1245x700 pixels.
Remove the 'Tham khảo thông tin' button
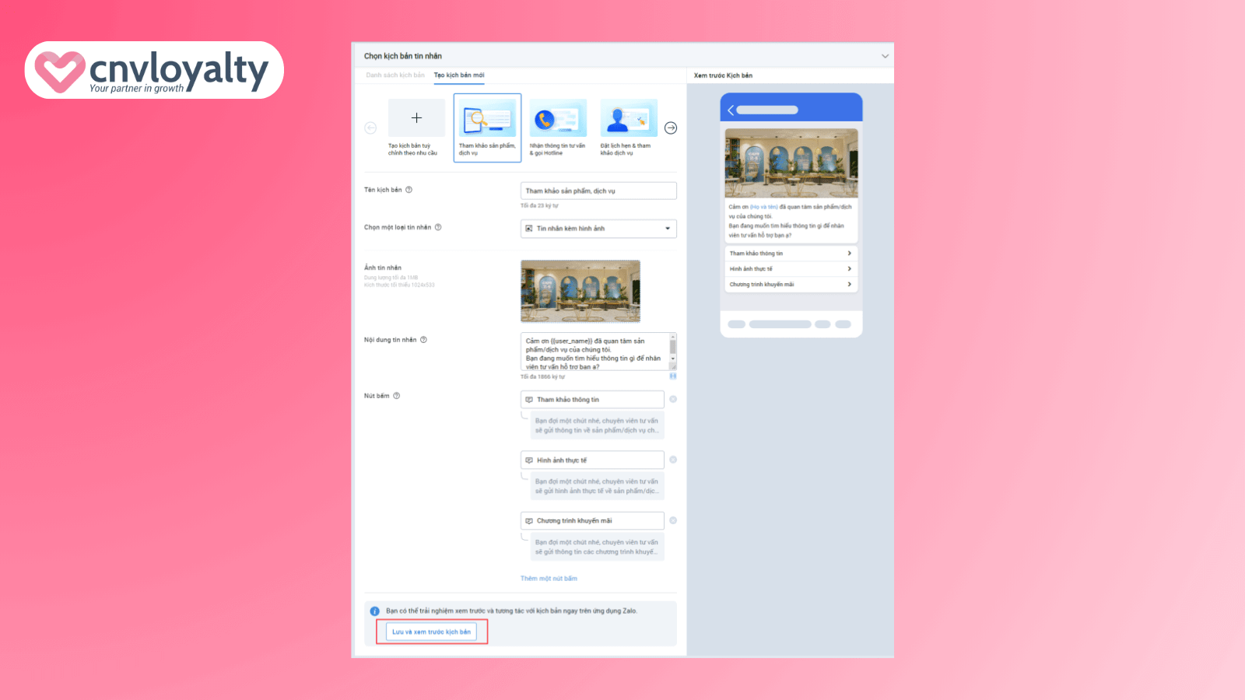[x=673, y=399]
